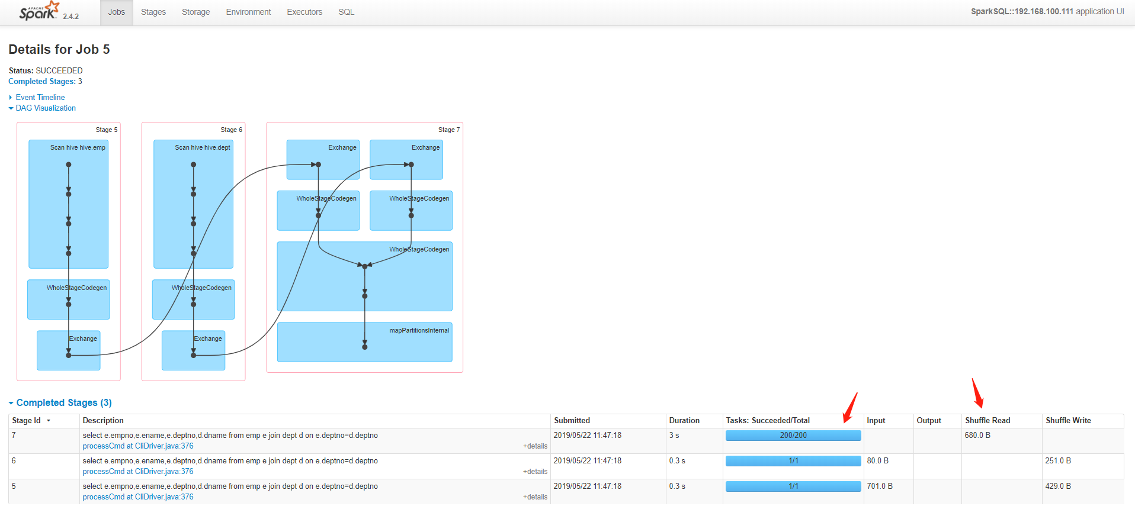Image resolution: width=1135 pixels, height=519 pixels.
Task: Click 701.0 B input value
Action: point(880,486)
